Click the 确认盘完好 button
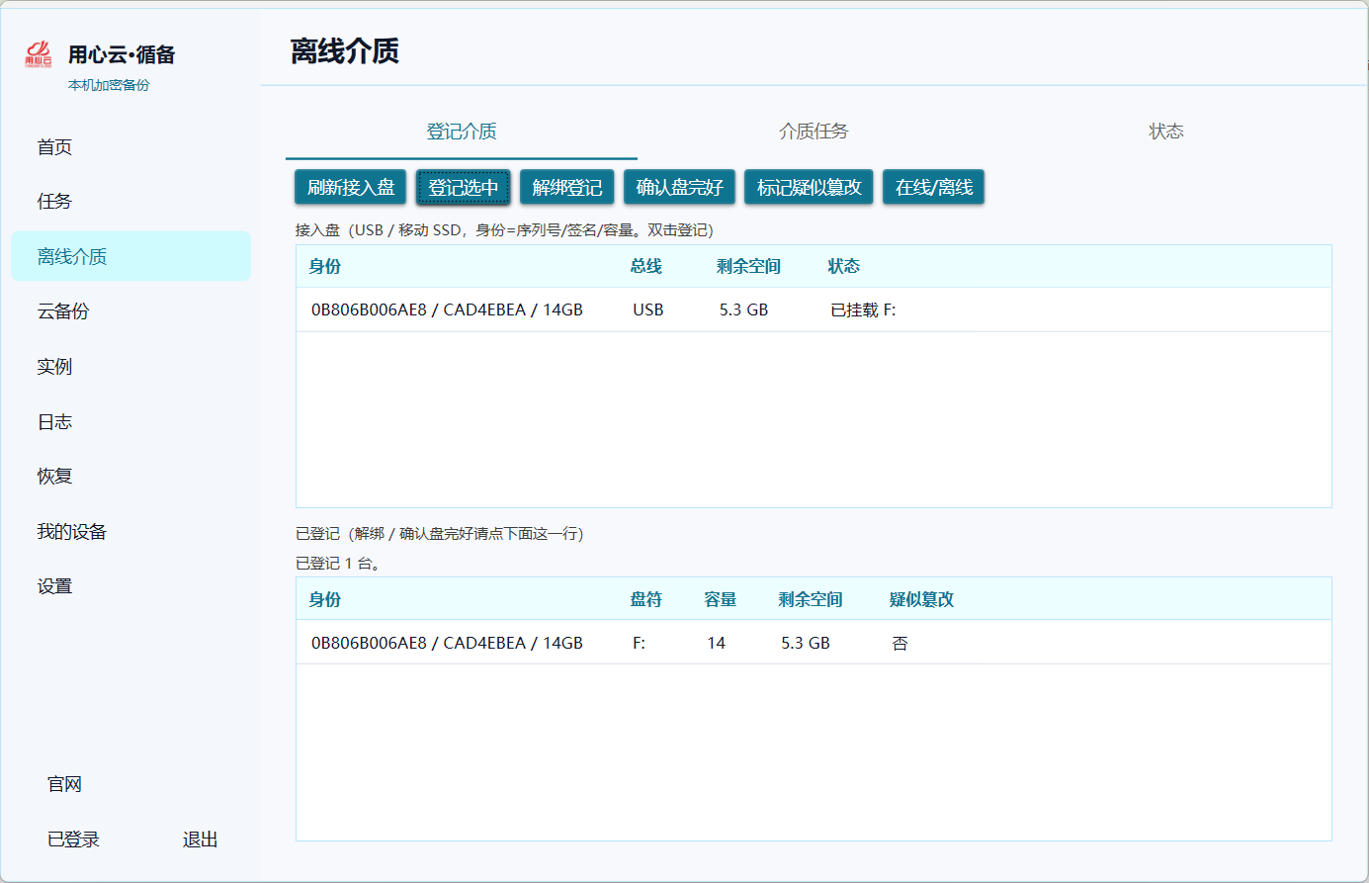Screen dimensions: 1369x883 click(680, 187)
